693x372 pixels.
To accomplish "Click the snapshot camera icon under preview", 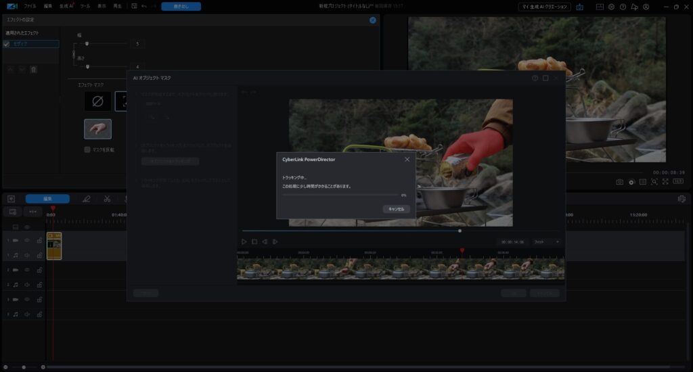I will [x=619, y=182].
